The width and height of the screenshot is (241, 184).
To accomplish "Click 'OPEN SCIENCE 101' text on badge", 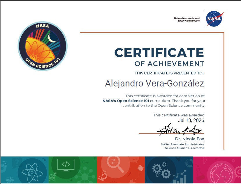I will point(43,63).
